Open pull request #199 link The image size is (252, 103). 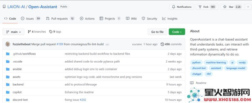[x=60, y=44]
